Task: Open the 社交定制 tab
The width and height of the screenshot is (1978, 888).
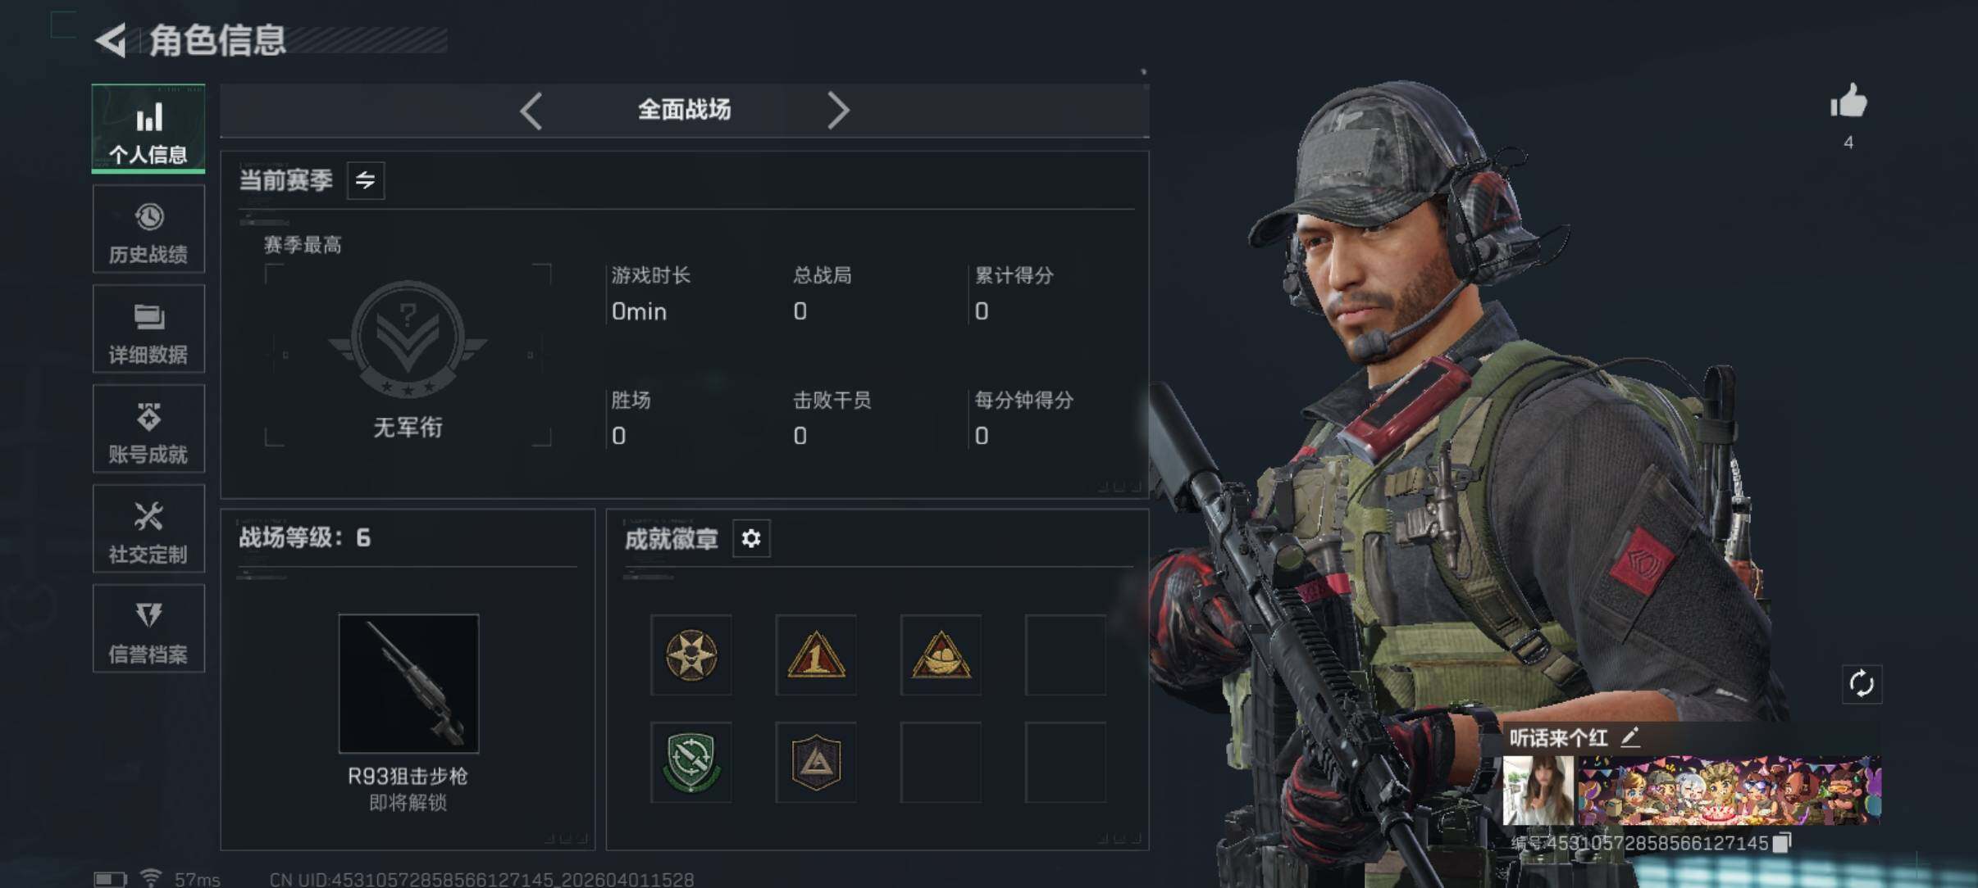Action: coord(148,529)
